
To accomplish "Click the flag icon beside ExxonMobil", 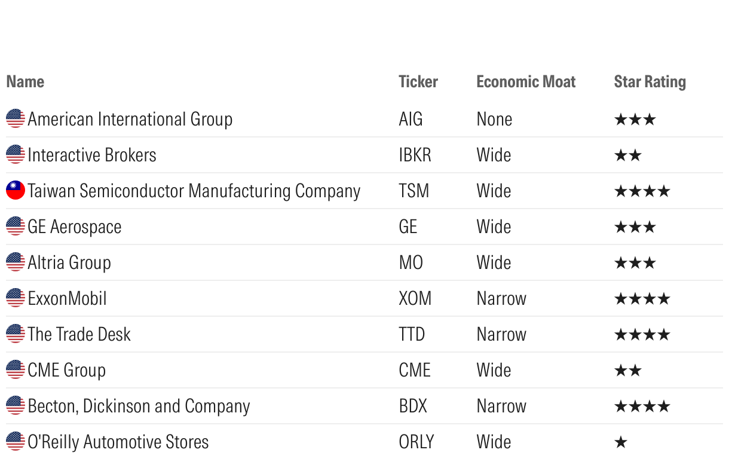I will [x=16, y=298].
